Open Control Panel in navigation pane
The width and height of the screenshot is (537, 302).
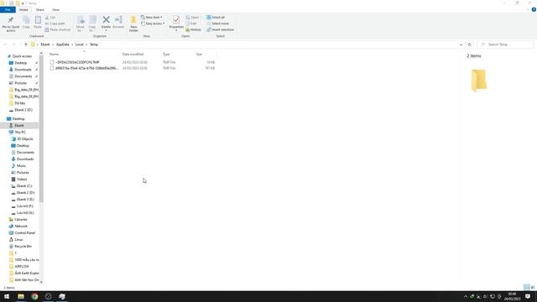coord(24,233)
